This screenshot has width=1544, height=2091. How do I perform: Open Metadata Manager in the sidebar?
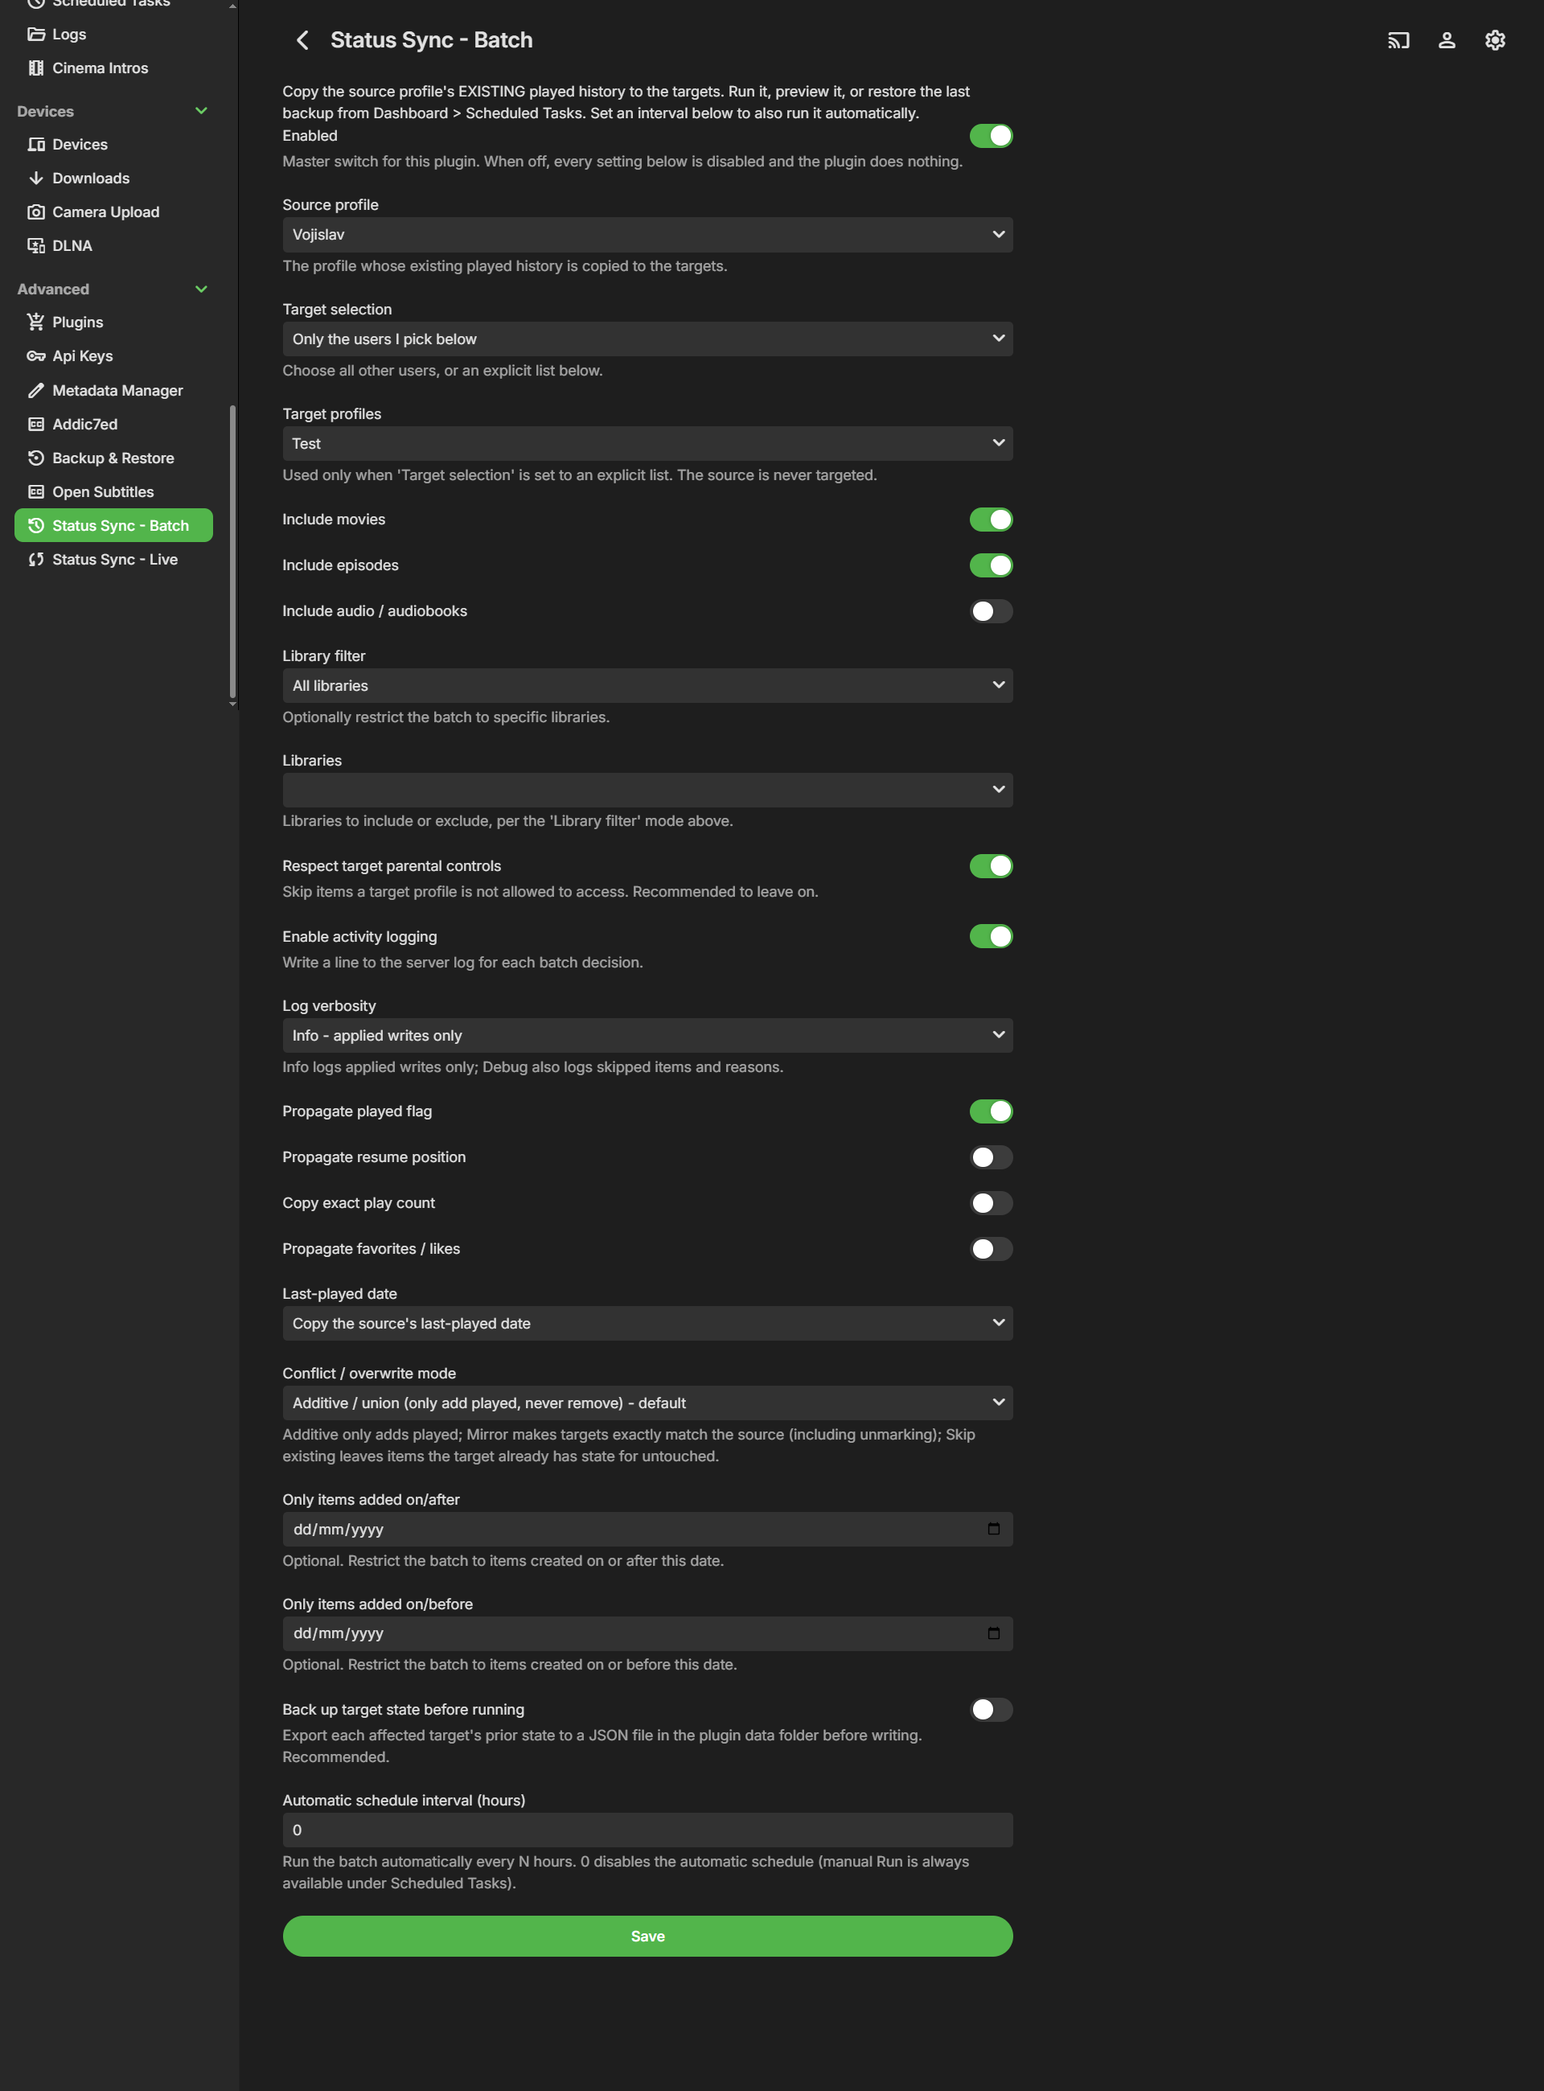click(x=114, y=391)
